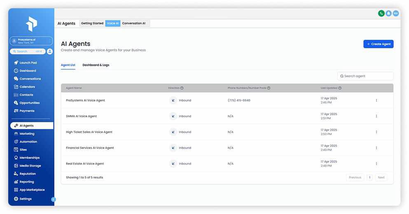
Task: Open Calendars in sidebar
Action: click(x=25, y=87)
